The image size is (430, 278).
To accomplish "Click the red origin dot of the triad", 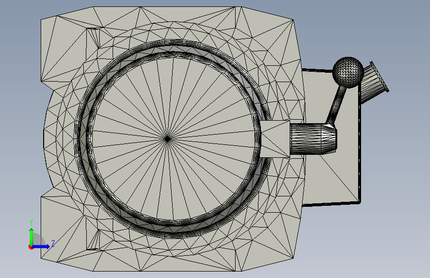I will tap(31, 247).
